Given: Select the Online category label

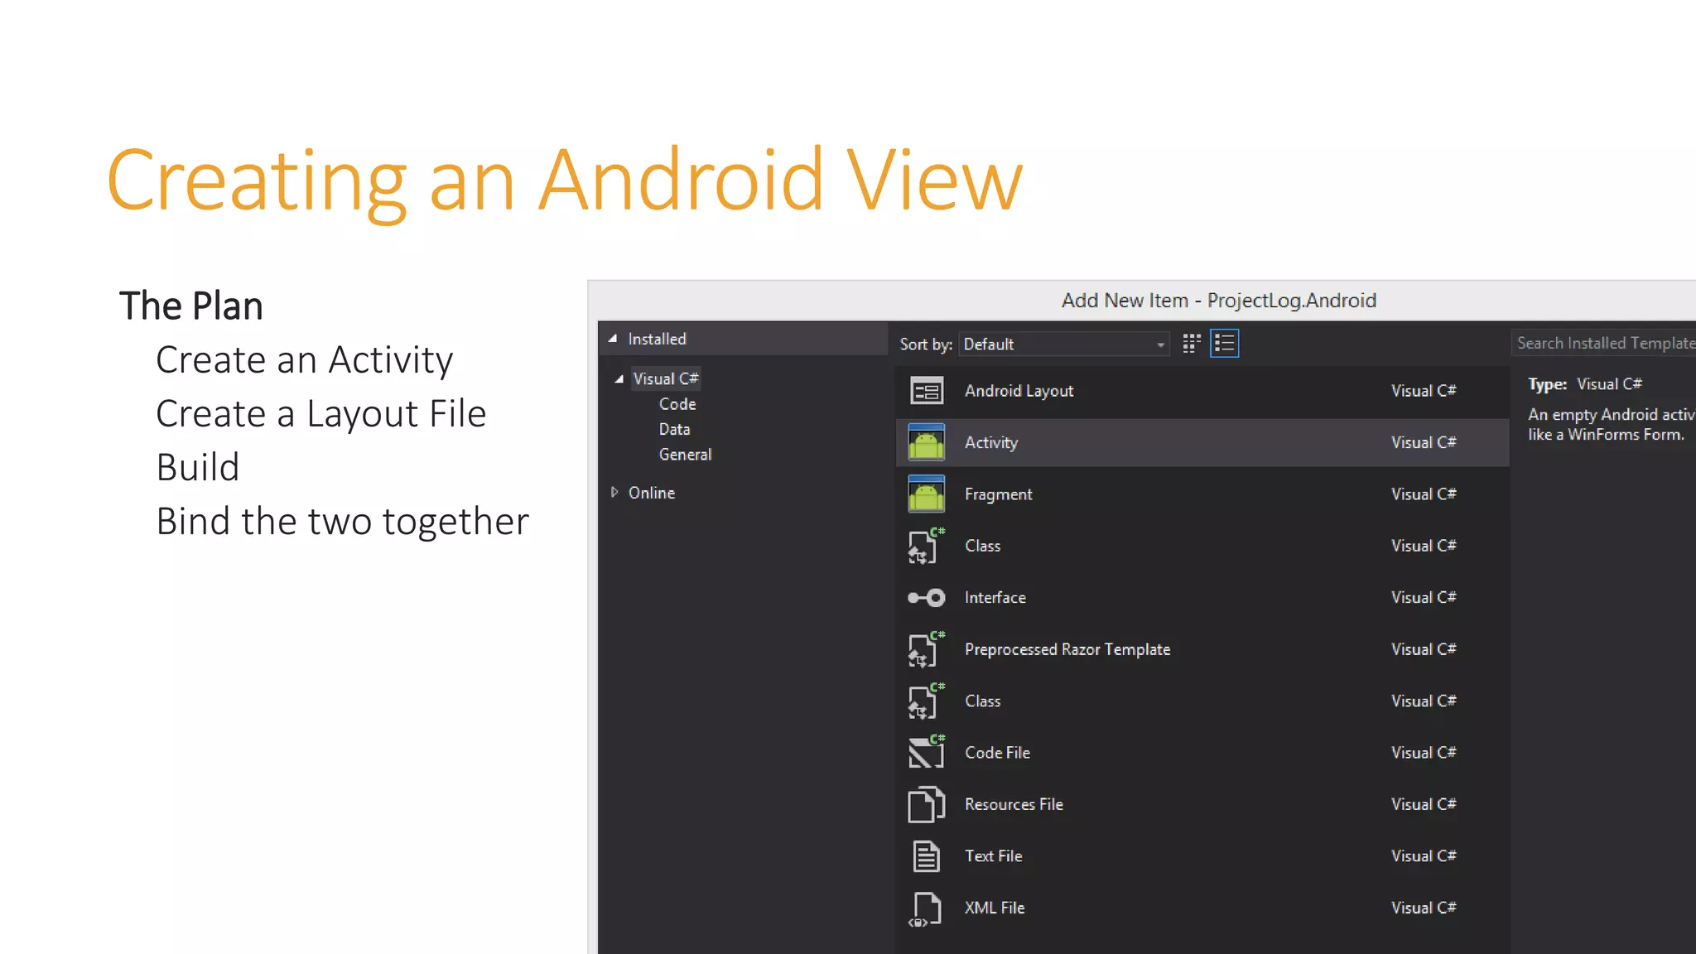Looking at the screenshot, I should click(652, 493).
